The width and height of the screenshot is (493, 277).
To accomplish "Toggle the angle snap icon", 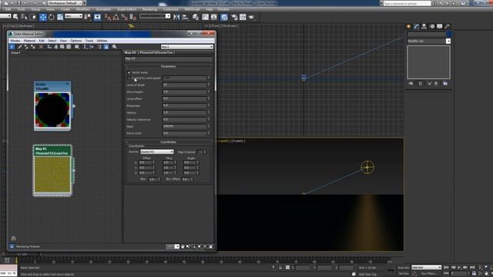I will (116, 17).
